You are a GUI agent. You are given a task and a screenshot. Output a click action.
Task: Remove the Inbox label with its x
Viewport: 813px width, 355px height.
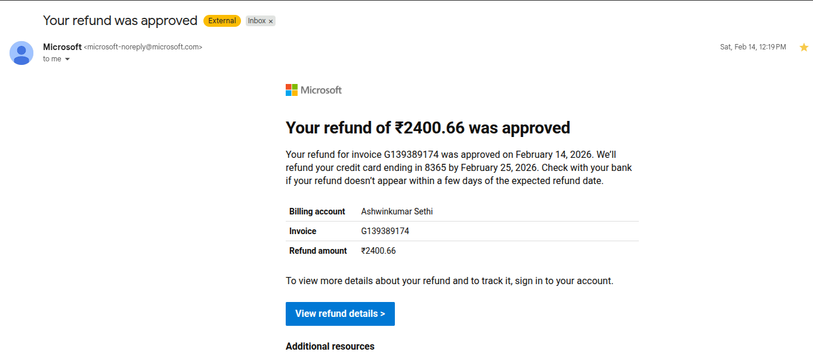271,21
